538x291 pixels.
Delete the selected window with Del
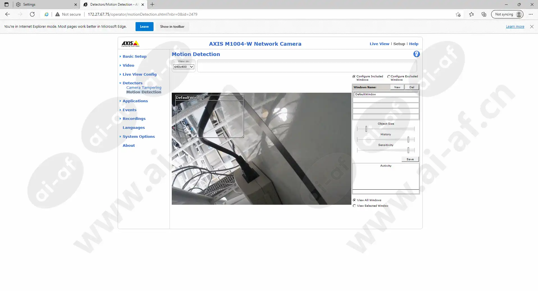pos(412,87)
